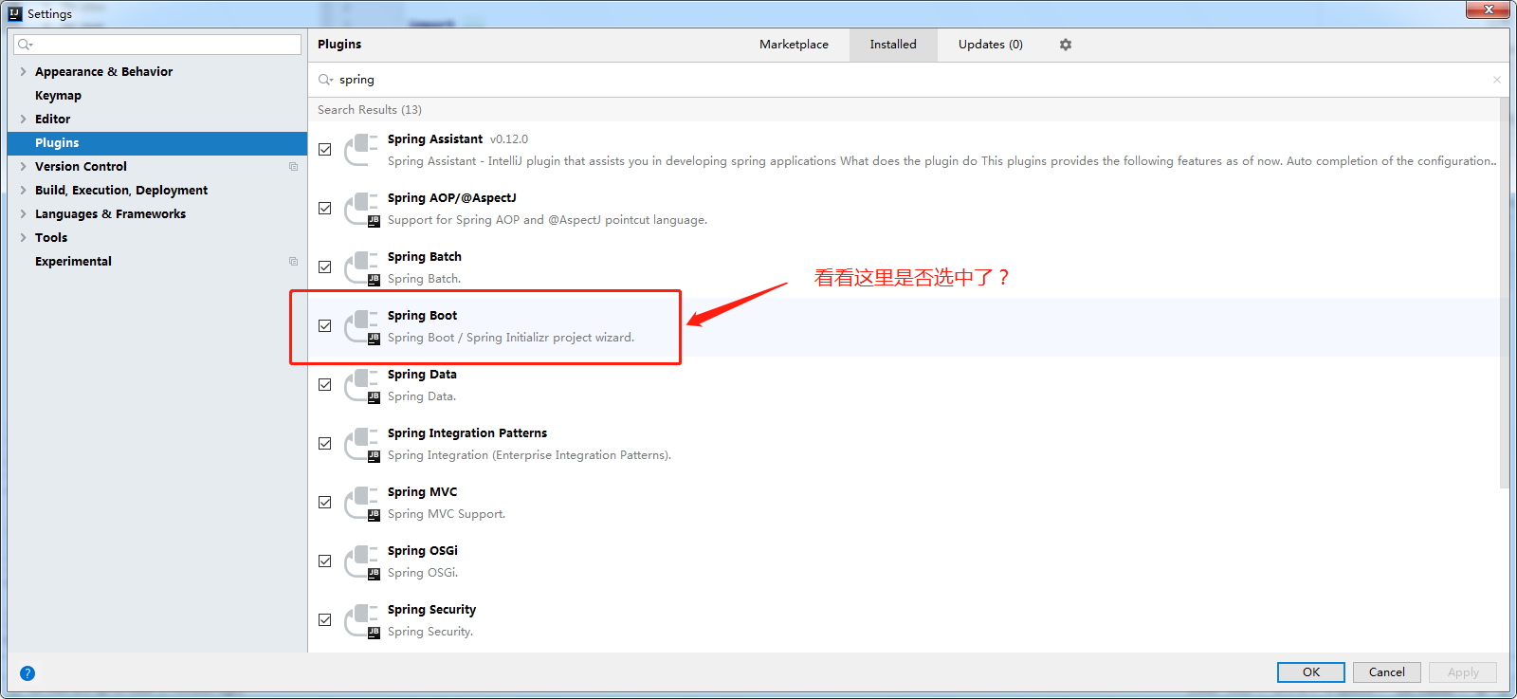Click the plugin list vertical scrollbar
Image resolution: width=1517 pixels, height=699 pixels.
pos(1505,294)
